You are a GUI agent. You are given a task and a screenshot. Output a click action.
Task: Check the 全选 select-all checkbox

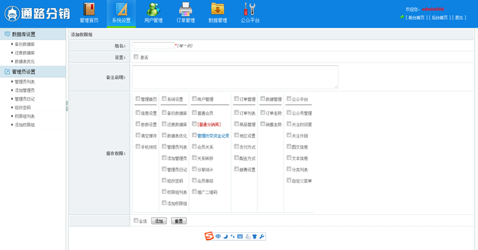(x=136, y=221)
